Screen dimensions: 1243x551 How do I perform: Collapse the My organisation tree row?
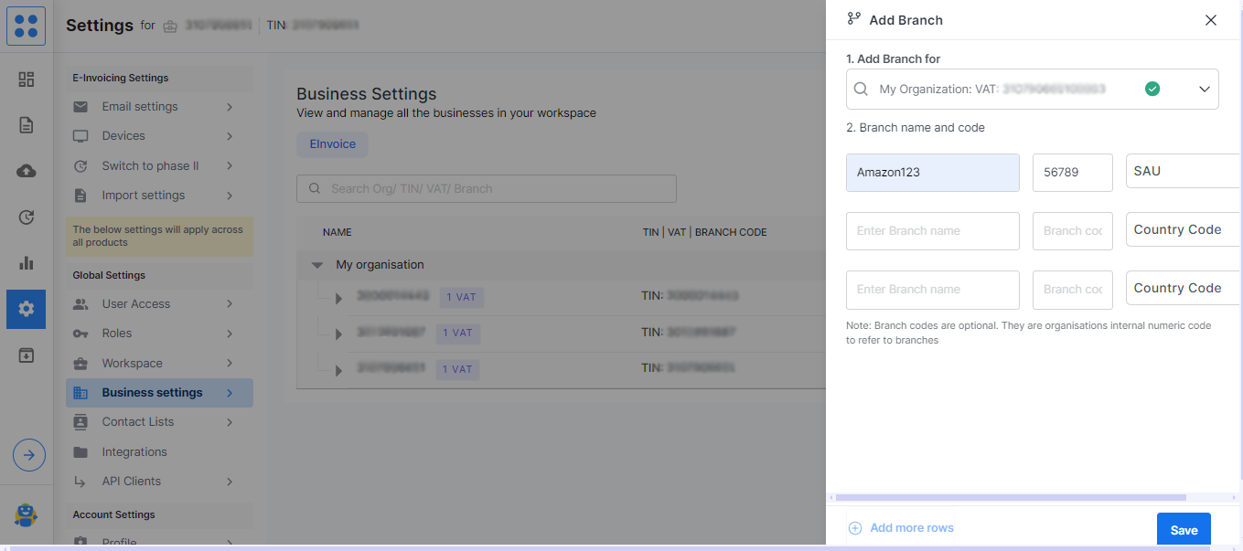point(317,265)
